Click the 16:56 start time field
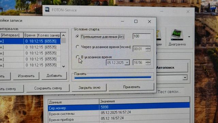Viewport: 218px width, 123px height. click(139, 63)
